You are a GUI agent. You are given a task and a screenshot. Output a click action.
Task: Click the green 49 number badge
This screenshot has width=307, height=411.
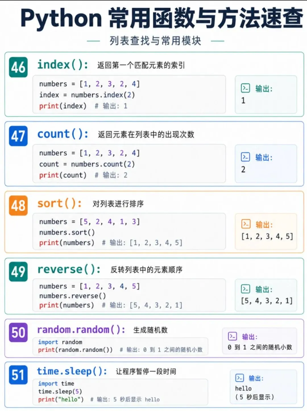(18, 271)
